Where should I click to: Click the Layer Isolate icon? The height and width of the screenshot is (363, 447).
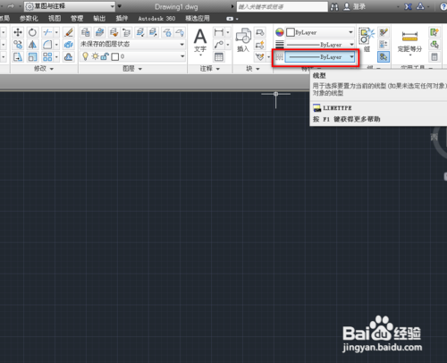[140, 32]
